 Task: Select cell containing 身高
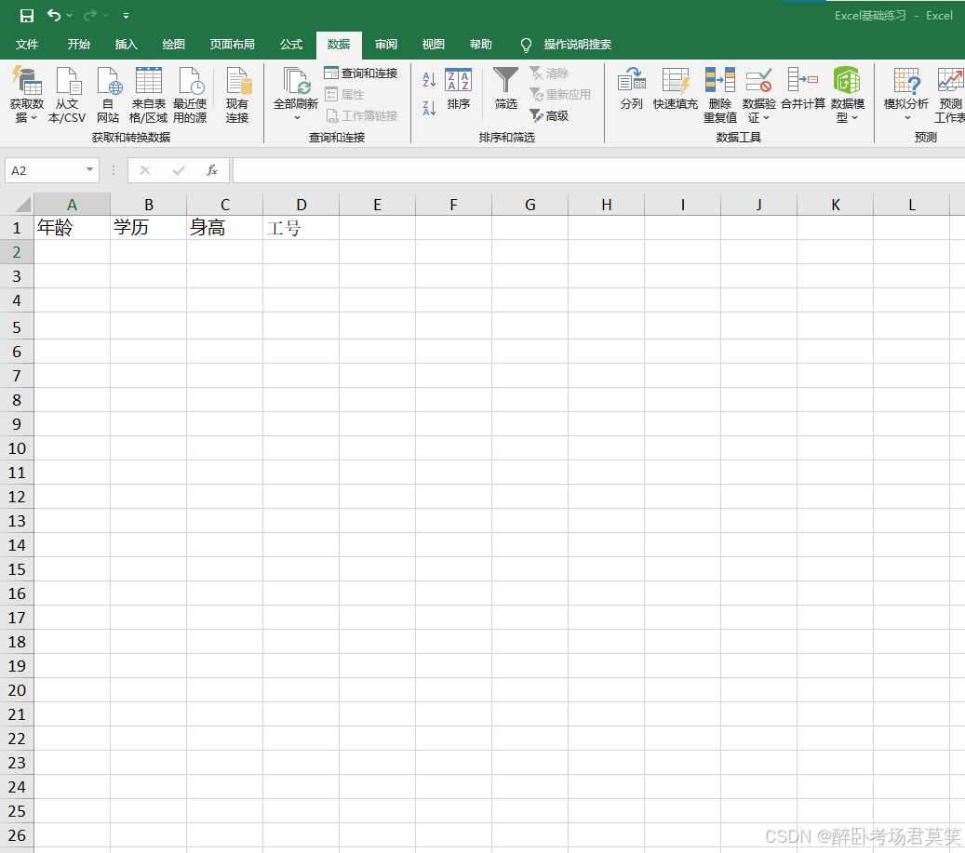click(x=224, y=228)
